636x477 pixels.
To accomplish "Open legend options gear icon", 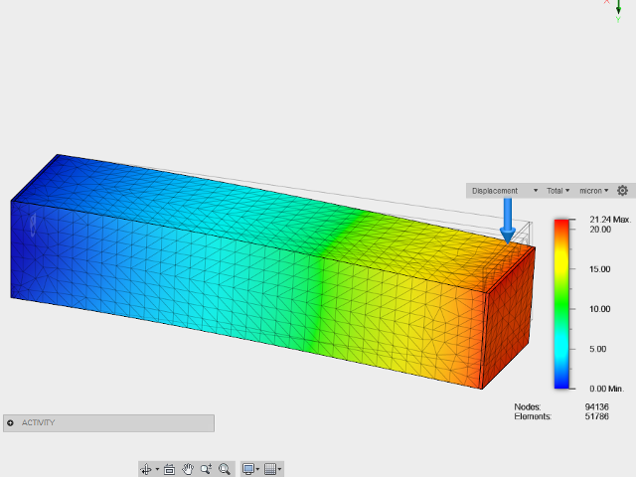I will (x=623, y=191).
